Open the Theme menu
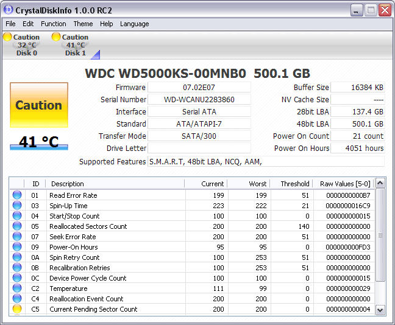The image size is (395, 325). tap(83, 24)
